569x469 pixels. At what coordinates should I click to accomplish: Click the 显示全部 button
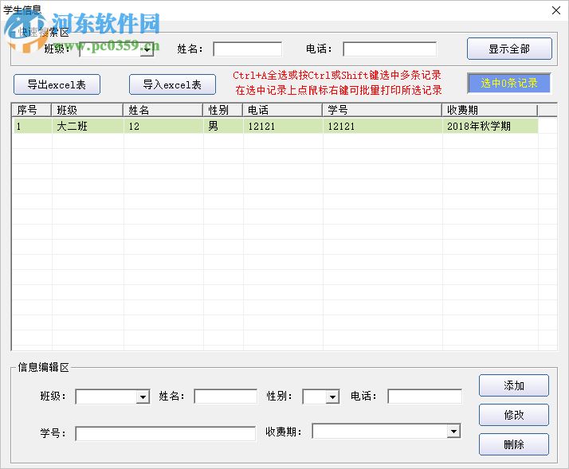509,49
